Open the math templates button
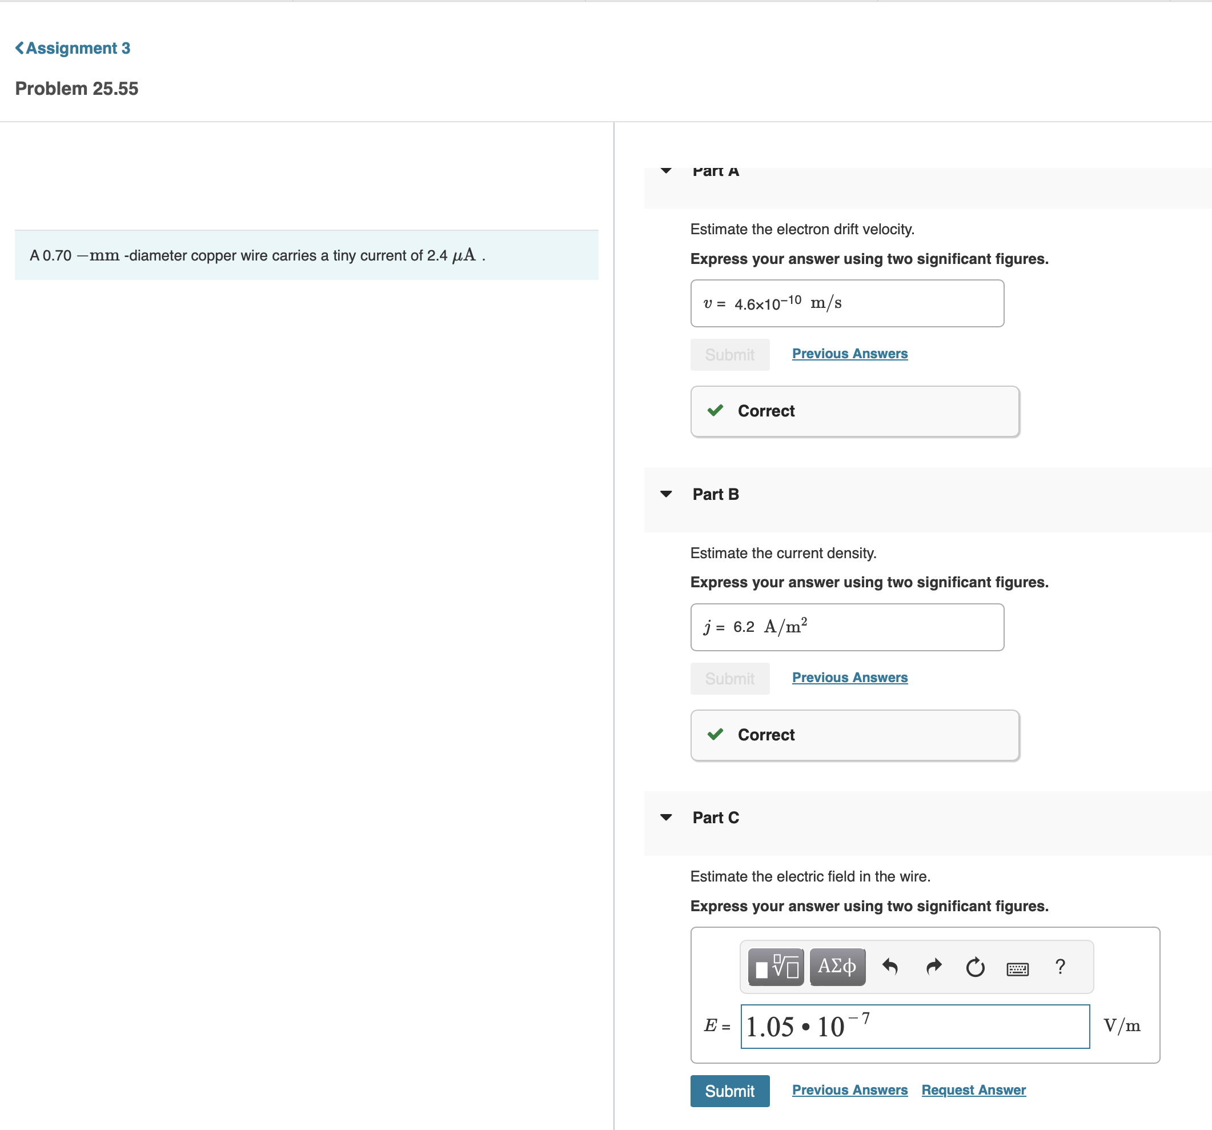 coord(776,967)
